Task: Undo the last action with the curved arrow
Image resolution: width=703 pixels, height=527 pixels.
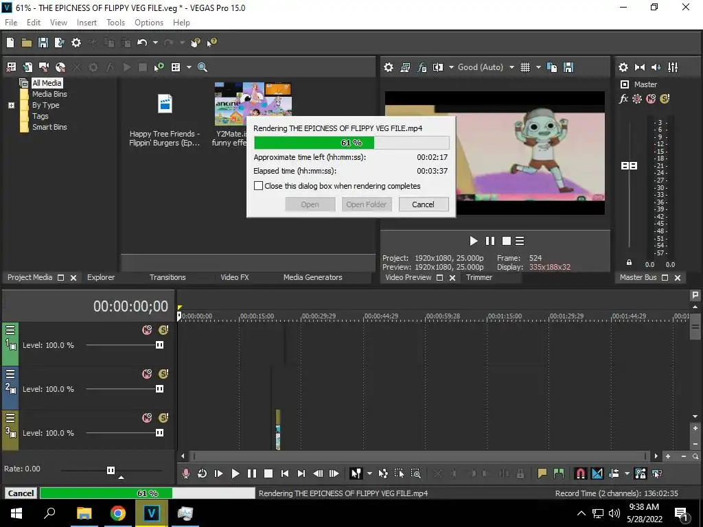Action: point(142,43)
